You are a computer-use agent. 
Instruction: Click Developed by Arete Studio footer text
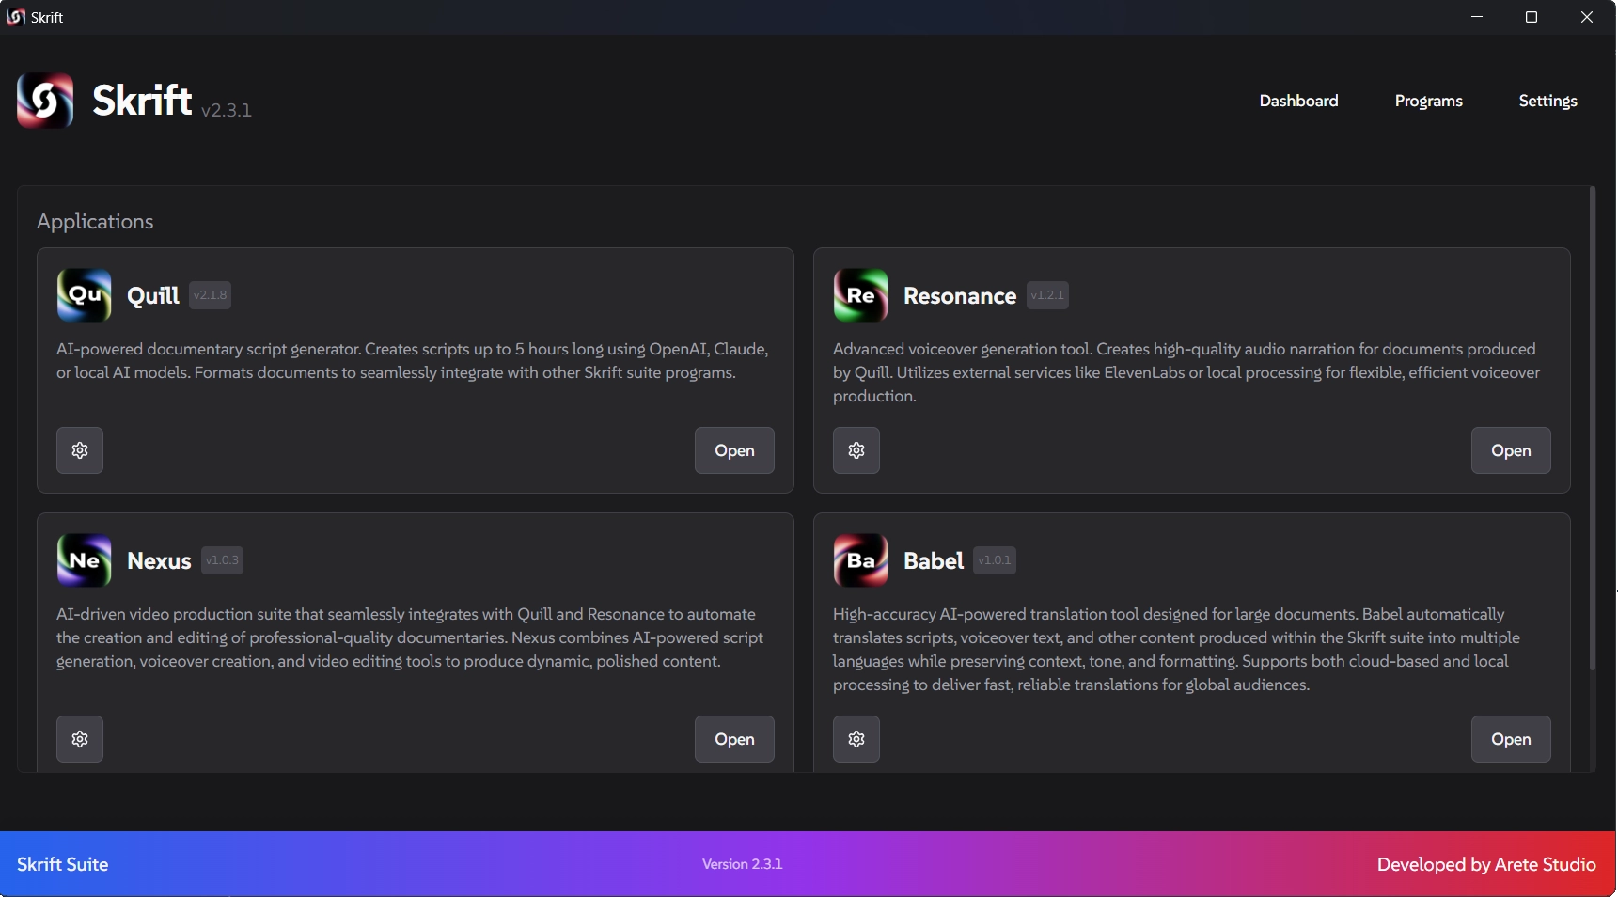pos(1486,864)
